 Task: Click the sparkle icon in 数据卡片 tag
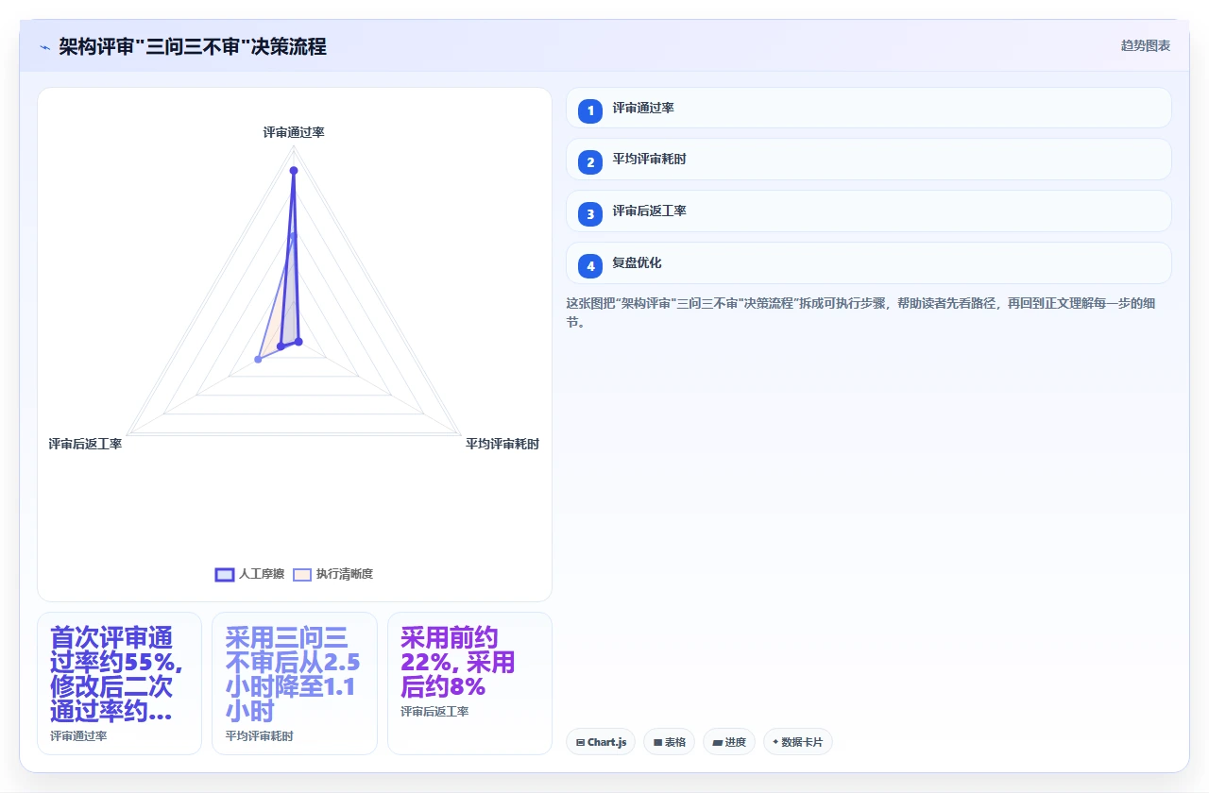click(x=775, y=742)
